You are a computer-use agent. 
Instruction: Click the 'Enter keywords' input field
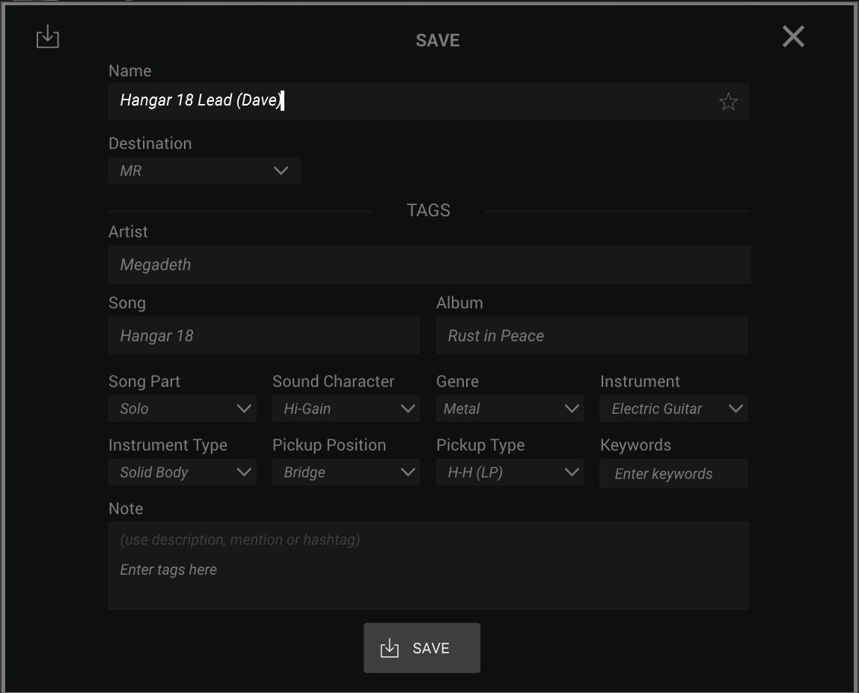[x=673, y=474]
